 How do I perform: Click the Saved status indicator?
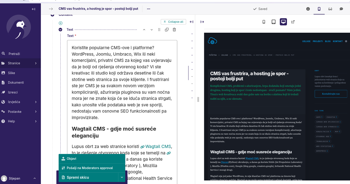point(260,9)
